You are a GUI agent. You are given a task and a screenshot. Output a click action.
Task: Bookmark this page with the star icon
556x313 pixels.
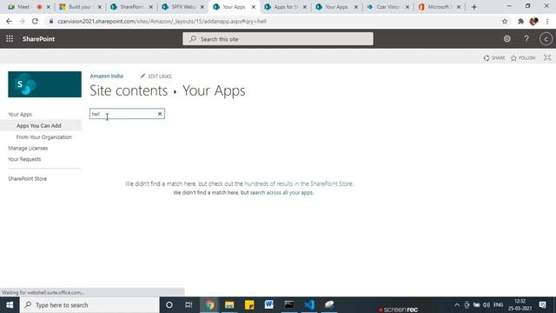pos(505,21)
